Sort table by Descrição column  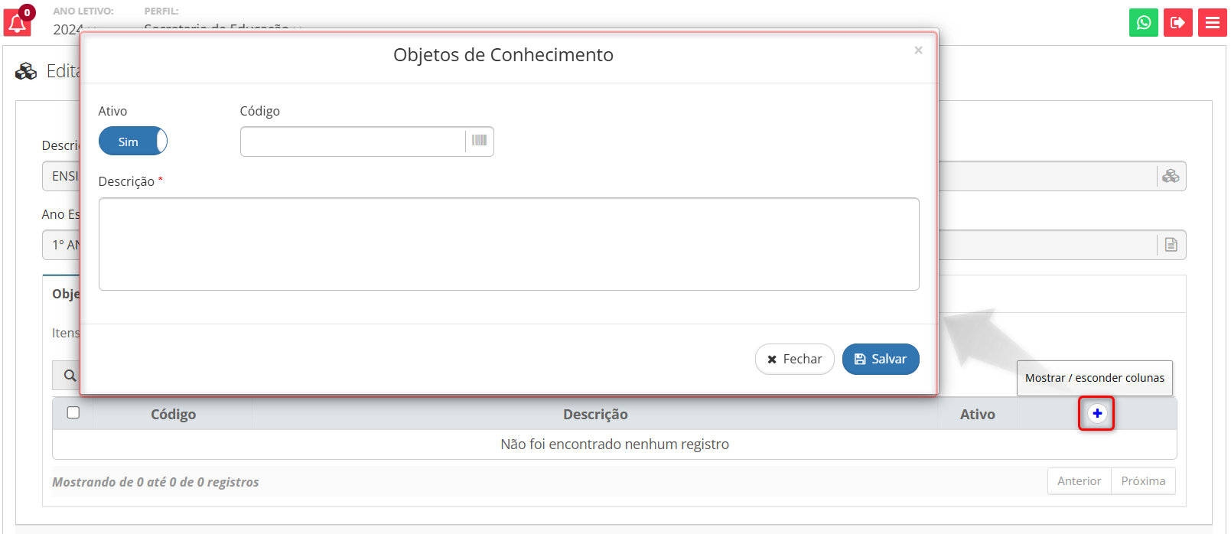[594, 414]
